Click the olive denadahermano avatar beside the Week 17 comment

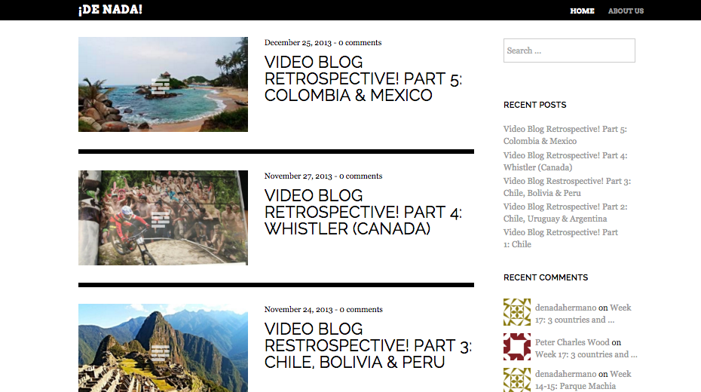coord(517,312)
